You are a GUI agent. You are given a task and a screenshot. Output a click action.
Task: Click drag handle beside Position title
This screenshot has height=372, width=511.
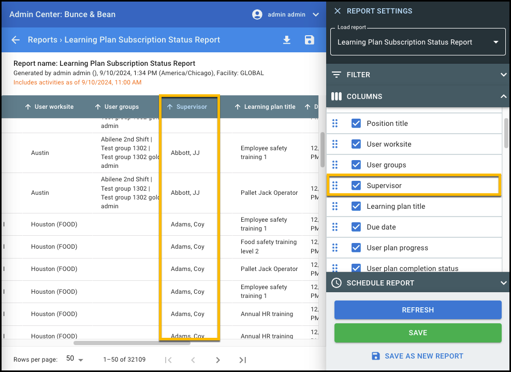(x=335, y=123)
